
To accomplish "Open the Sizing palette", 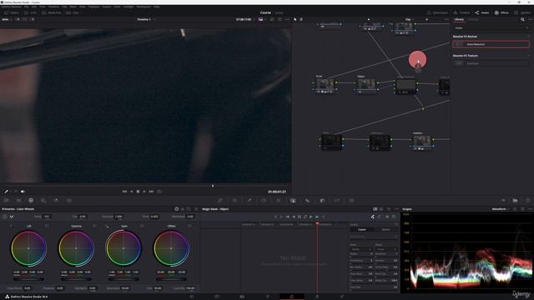I will point(337,201).
